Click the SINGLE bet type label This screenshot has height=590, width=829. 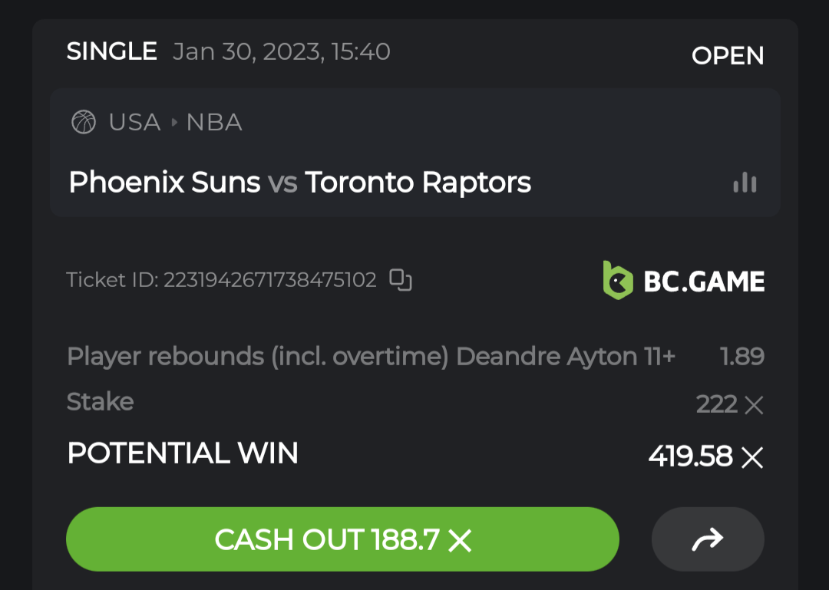(112, 52)
